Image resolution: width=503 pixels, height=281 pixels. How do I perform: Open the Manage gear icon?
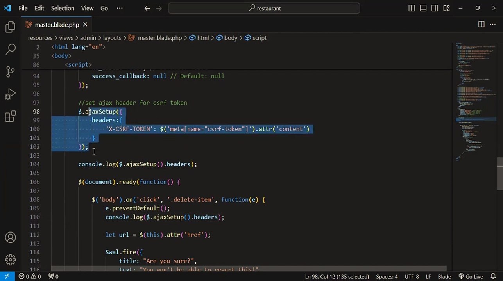[x=11, y=260]
